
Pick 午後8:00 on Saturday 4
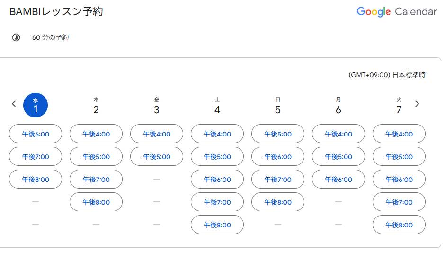click(217, 225)
